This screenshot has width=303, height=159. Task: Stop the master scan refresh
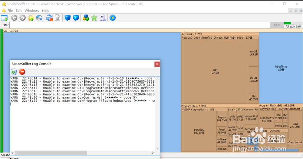coord(49,18)
